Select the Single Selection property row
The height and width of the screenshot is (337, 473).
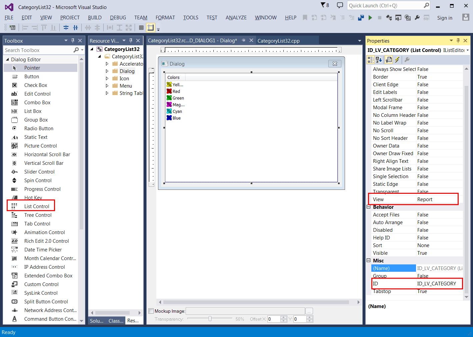(417, 176)
